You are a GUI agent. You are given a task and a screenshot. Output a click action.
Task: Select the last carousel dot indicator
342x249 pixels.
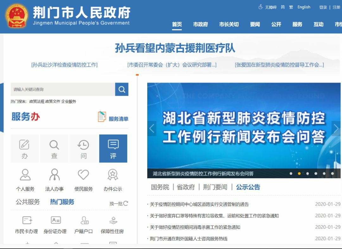[x=332, y=174]
